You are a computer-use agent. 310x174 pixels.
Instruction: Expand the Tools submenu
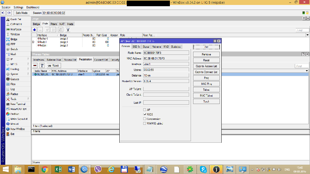coord(28,99)
